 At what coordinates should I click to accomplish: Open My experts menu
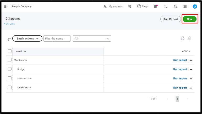tap(113, 7)
